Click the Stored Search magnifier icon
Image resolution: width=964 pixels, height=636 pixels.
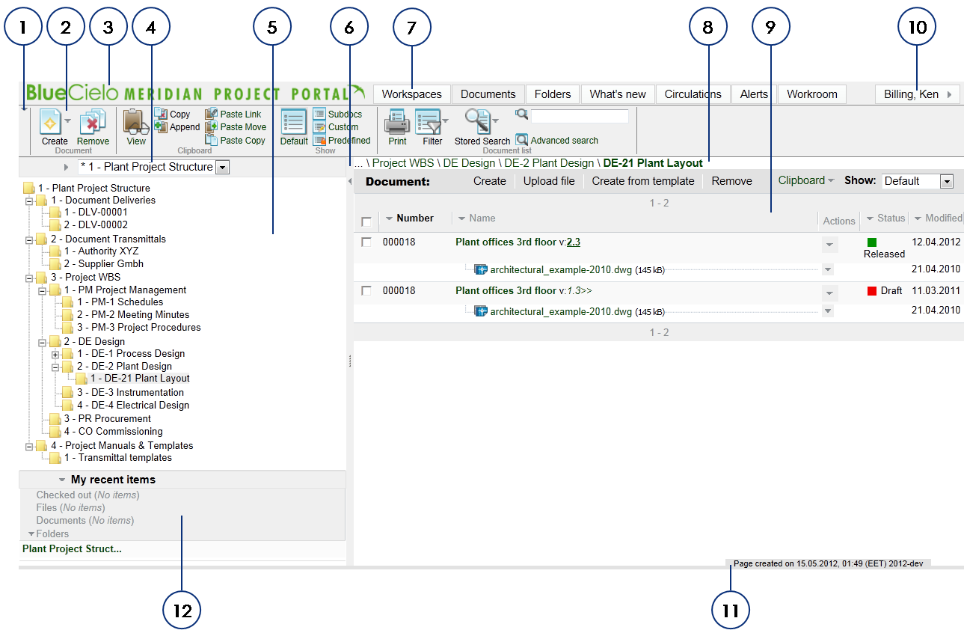click(x=477, y=121)
